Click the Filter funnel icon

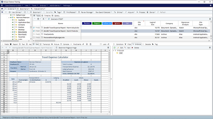point(126,44)
